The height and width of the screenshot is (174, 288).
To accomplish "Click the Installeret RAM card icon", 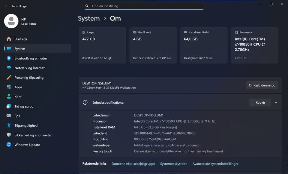I will click(x=185, y=32).
